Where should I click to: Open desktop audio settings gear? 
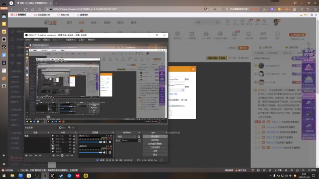click(x=110, y=152)
